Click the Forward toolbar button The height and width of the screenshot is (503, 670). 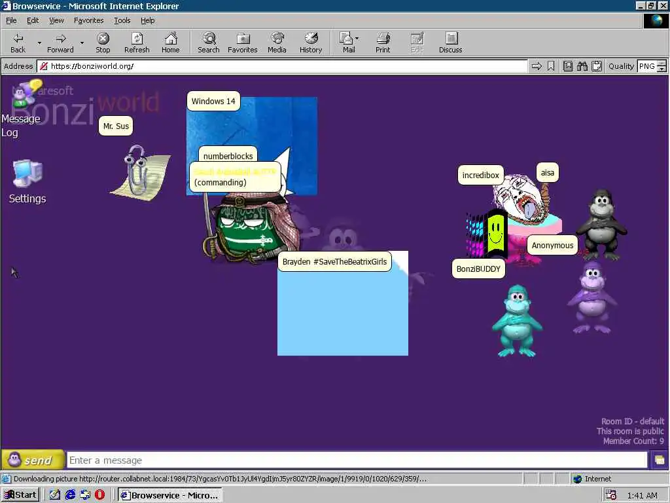click(60, 43)
